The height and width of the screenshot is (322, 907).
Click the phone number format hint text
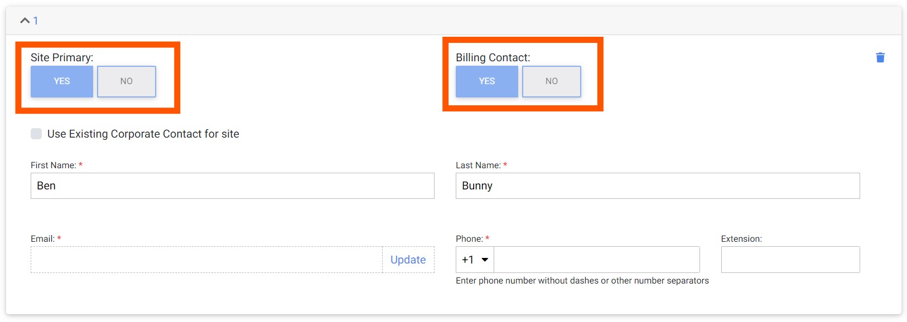(582, 281)
